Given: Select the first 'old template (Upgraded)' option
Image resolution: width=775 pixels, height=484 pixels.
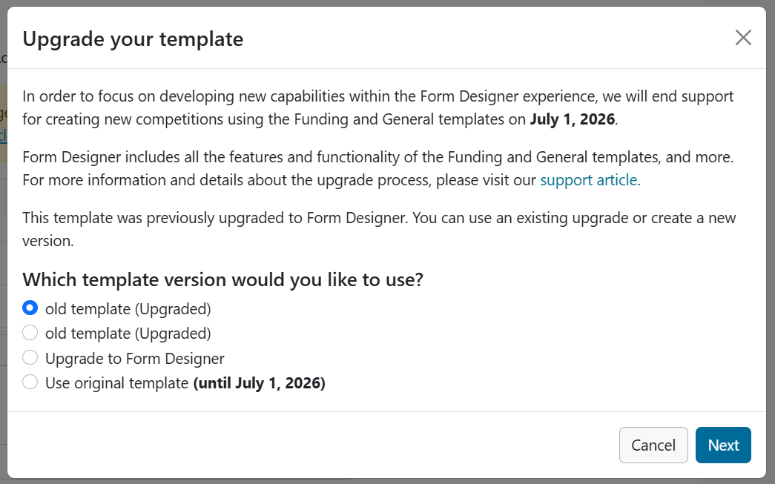Looking at the screenshot, I should pyautogui.click(x=30, y=308).
